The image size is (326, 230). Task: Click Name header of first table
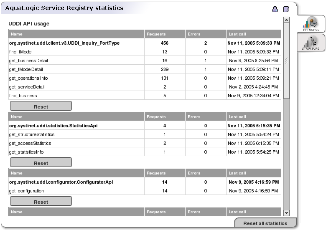point(17,34)
